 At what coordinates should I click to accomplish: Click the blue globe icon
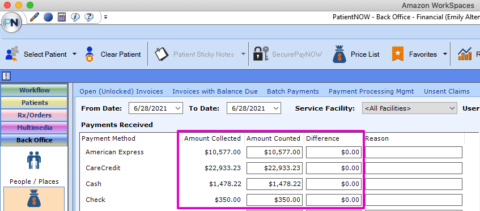[x=48, y=17]
